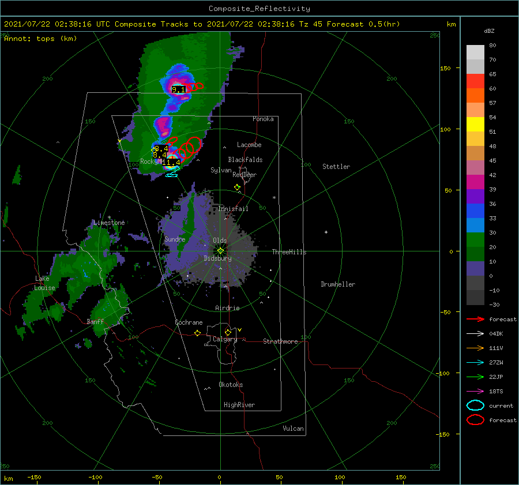Click the white asterisk marker above Limestone

[x=109, y=217]
